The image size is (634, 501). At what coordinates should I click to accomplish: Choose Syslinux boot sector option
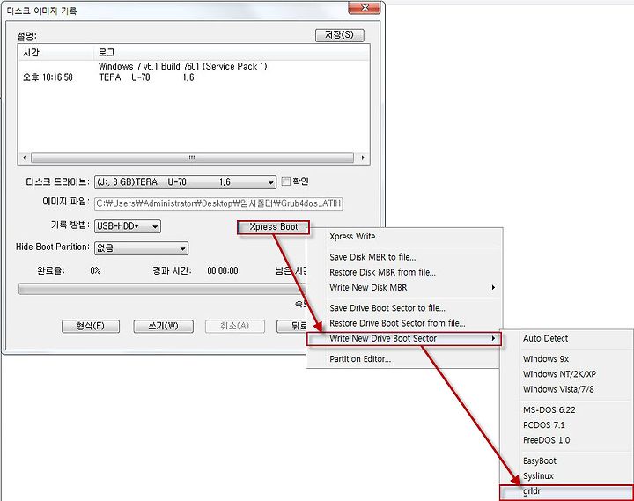567,476
